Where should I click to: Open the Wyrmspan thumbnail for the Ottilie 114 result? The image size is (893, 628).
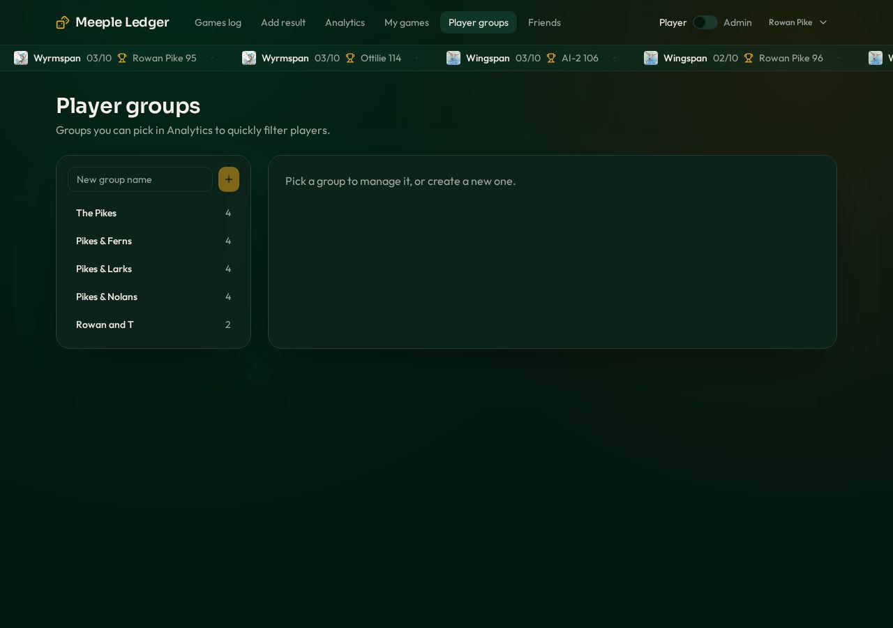249,58
